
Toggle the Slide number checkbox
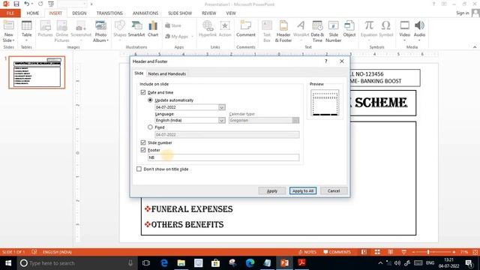(143, 142)
